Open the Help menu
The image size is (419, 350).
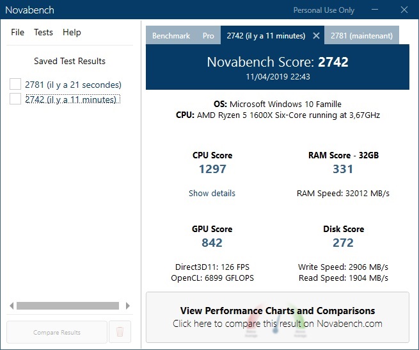tap(72, 33)
